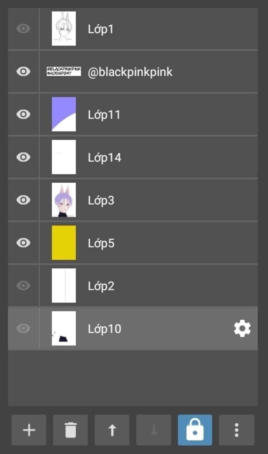
Task: Make the Lớp10 layer visible
Action: (x=23, y=328)
